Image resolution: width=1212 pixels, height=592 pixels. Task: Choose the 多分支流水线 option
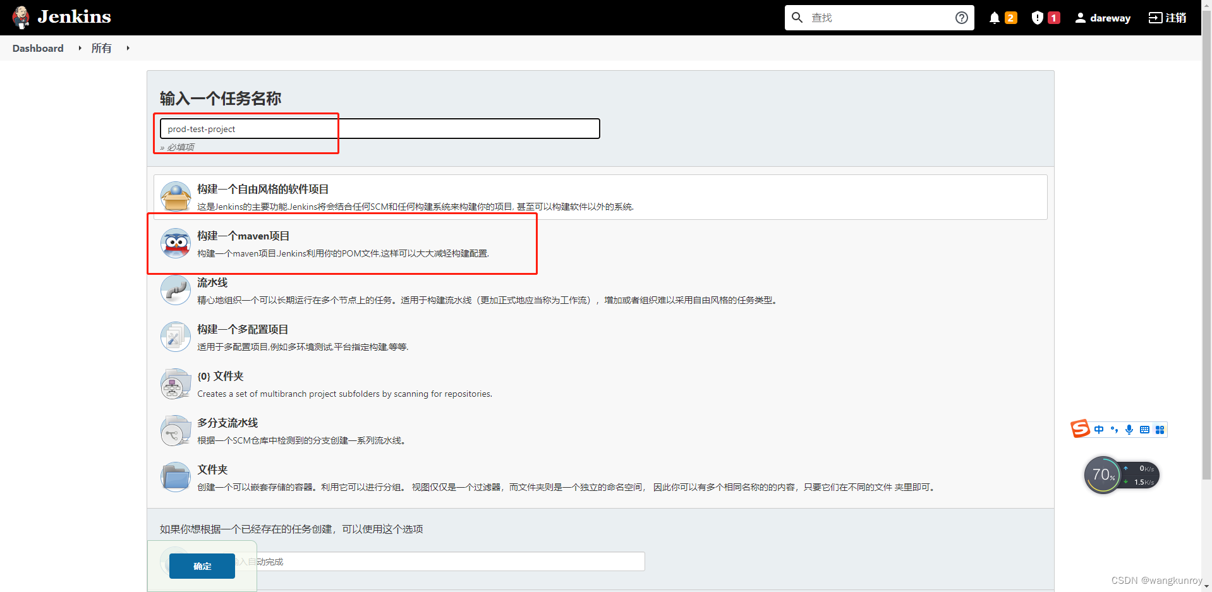coord(227,423)
